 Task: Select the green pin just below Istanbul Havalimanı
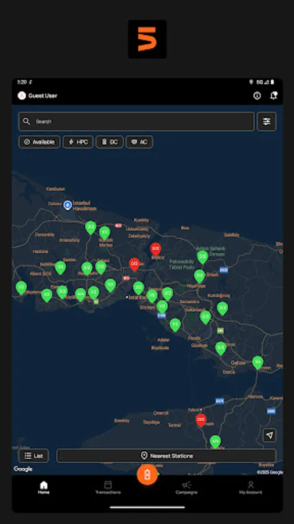point(91,228)
